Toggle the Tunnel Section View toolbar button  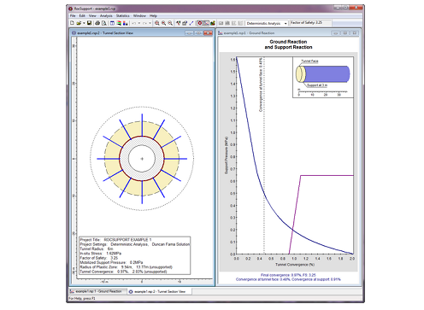click(x=200, y=23)
